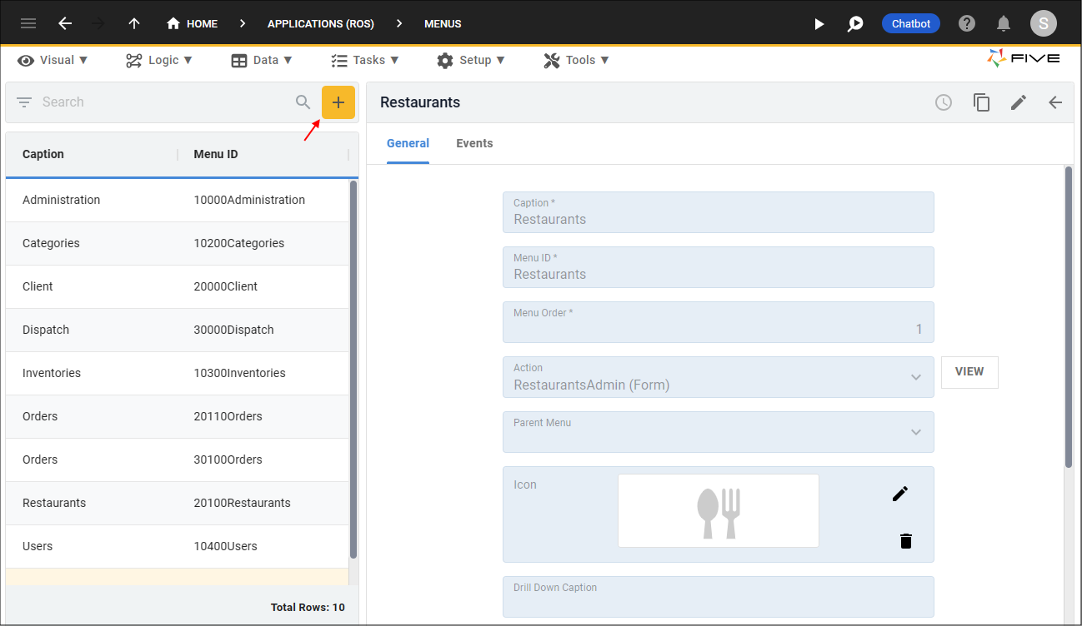
Task: Click the form's vertical scrollbar
Action: tap(1069, 317)
